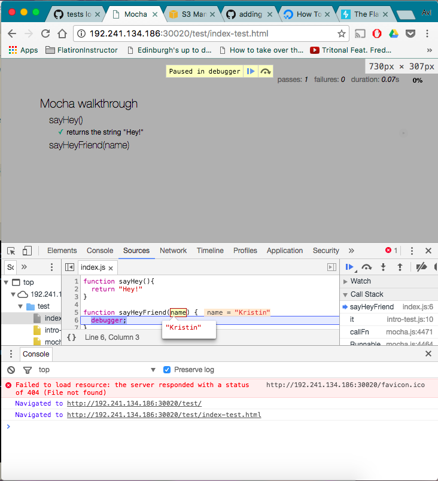Open the Apps bookmarks shortcut
Viewport: 438px width, 481px height.
23,50
